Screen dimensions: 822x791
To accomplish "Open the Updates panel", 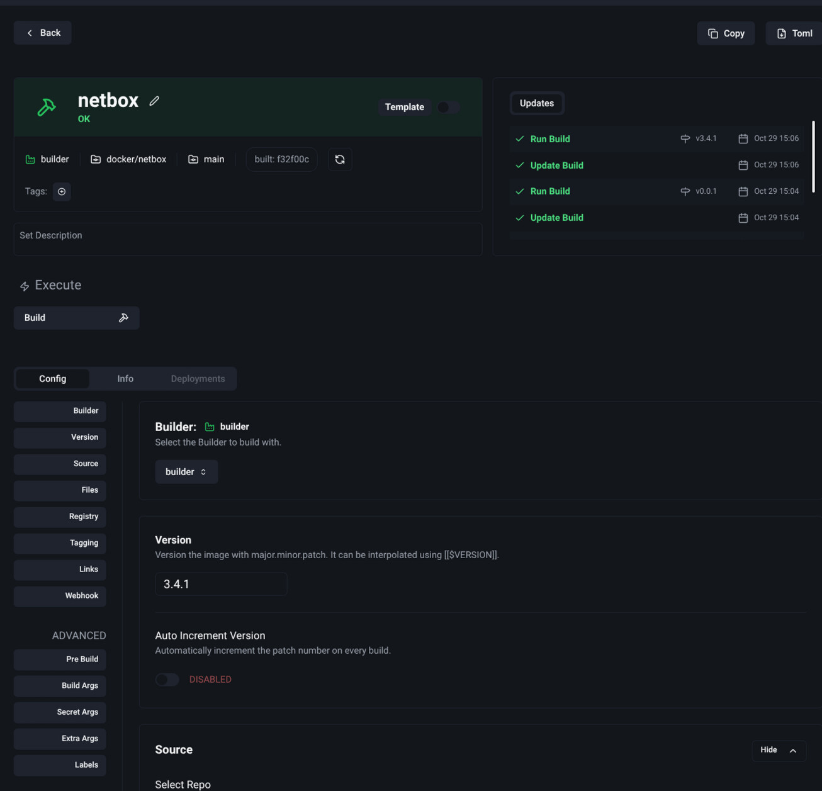I will pyautogui.click(x=537, y=103).
